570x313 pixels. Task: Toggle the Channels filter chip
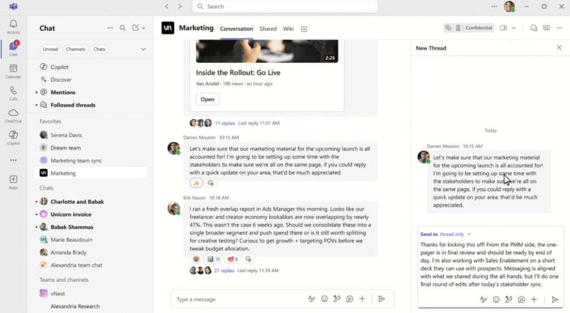tap(75, 49)
